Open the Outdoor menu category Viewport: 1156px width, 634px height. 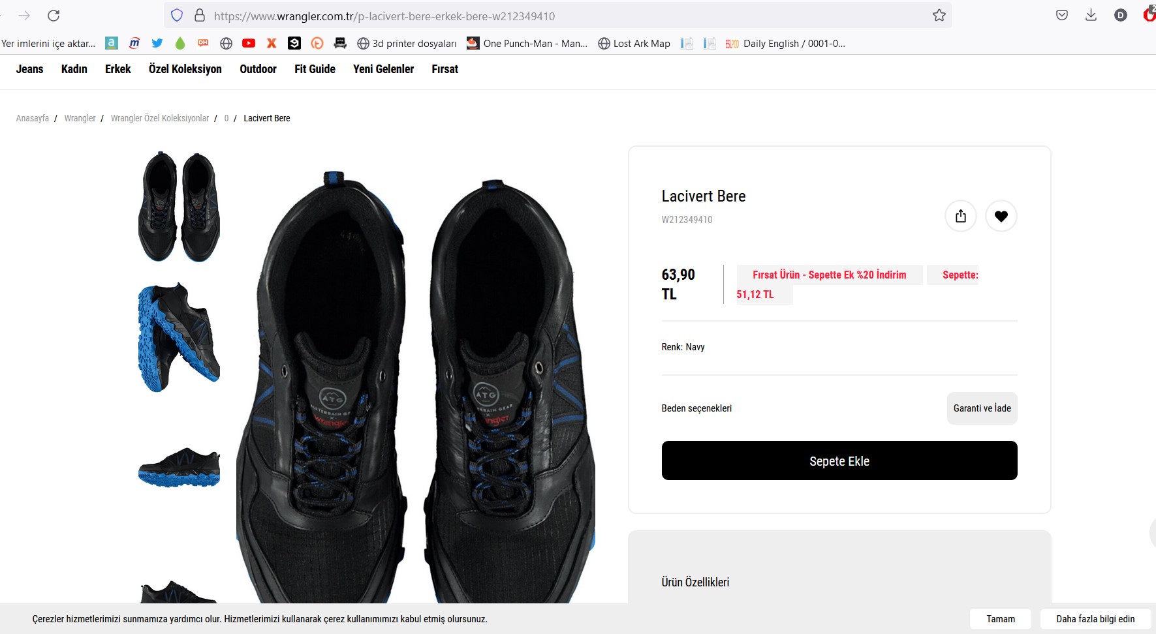[x=258, y=69]
